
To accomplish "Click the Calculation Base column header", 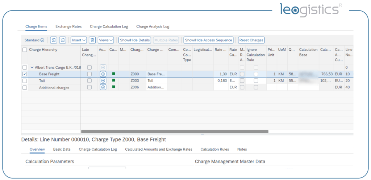I will click(x=308, y=55).
